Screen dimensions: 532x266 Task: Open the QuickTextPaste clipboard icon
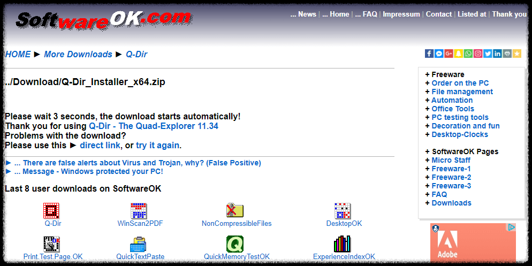138,244
